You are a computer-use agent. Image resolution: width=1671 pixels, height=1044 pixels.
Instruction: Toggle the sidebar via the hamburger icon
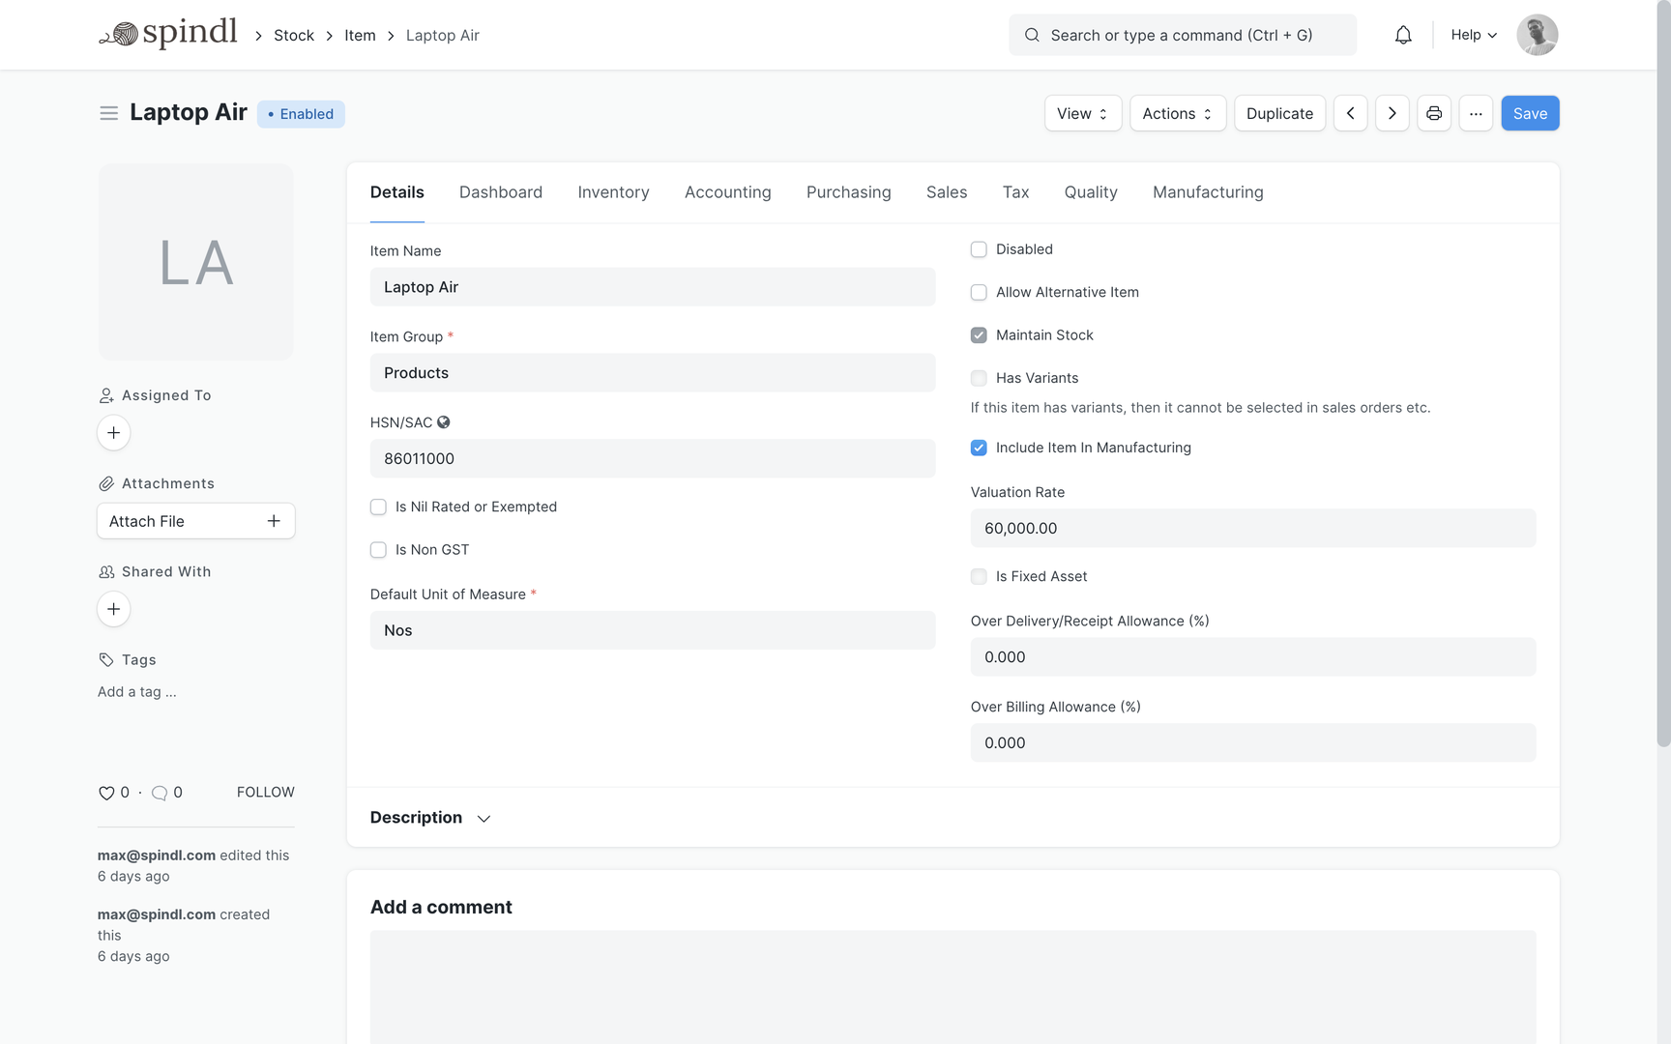(108, 113)
